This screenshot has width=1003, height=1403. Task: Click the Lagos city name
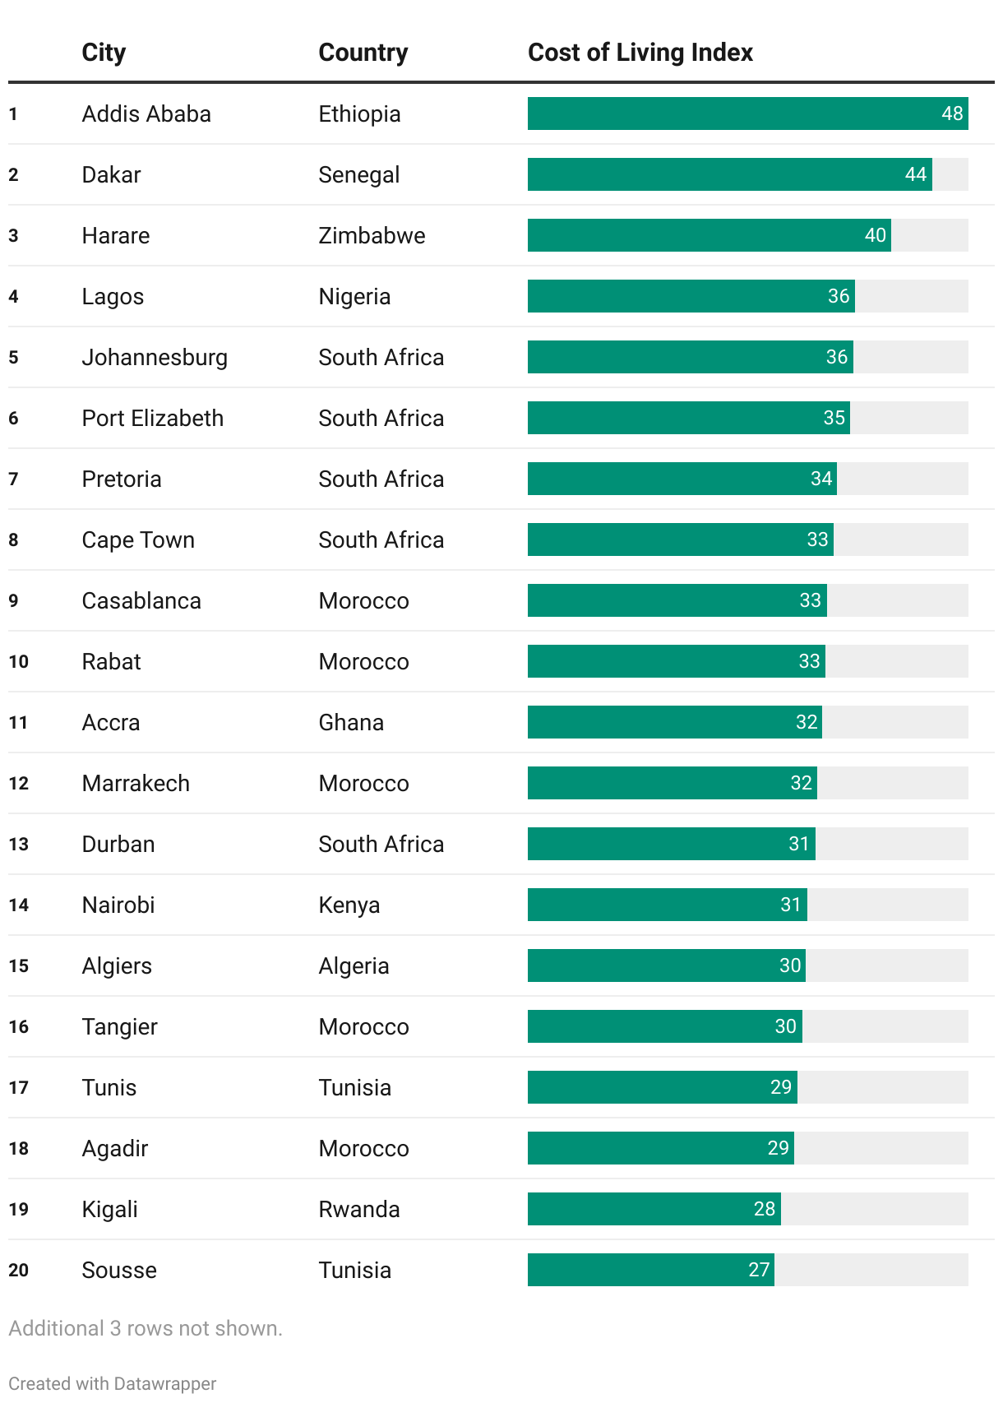tap(113, 296)
